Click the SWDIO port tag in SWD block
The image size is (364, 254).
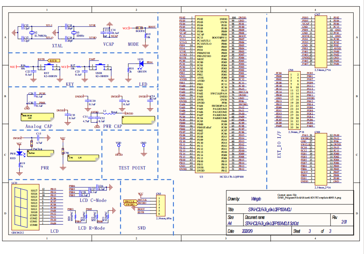click(x=130, y=205)
